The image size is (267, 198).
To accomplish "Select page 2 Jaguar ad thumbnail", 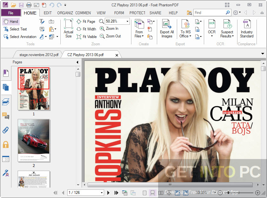I will point(34,141).
